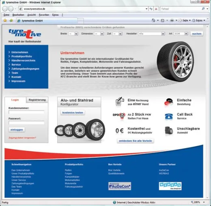Open the Ansicht menu

32,15
